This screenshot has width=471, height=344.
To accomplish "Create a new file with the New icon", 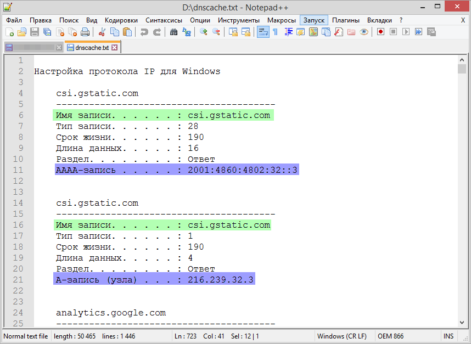I will coord(10,32).
